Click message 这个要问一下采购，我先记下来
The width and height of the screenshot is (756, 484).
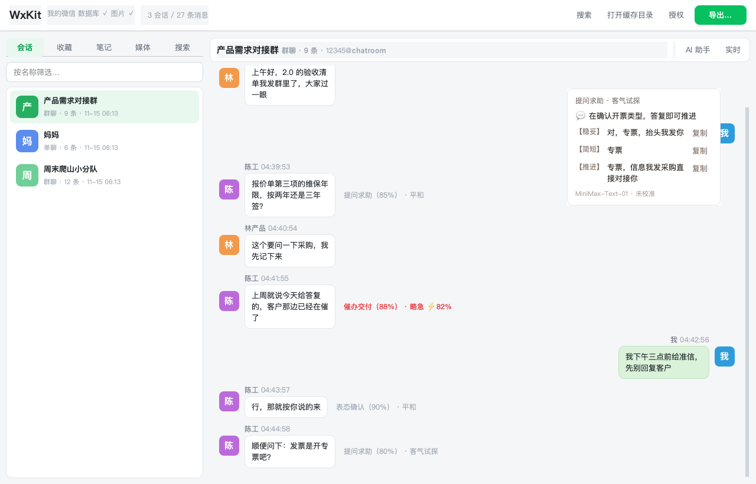pos(290,251)
